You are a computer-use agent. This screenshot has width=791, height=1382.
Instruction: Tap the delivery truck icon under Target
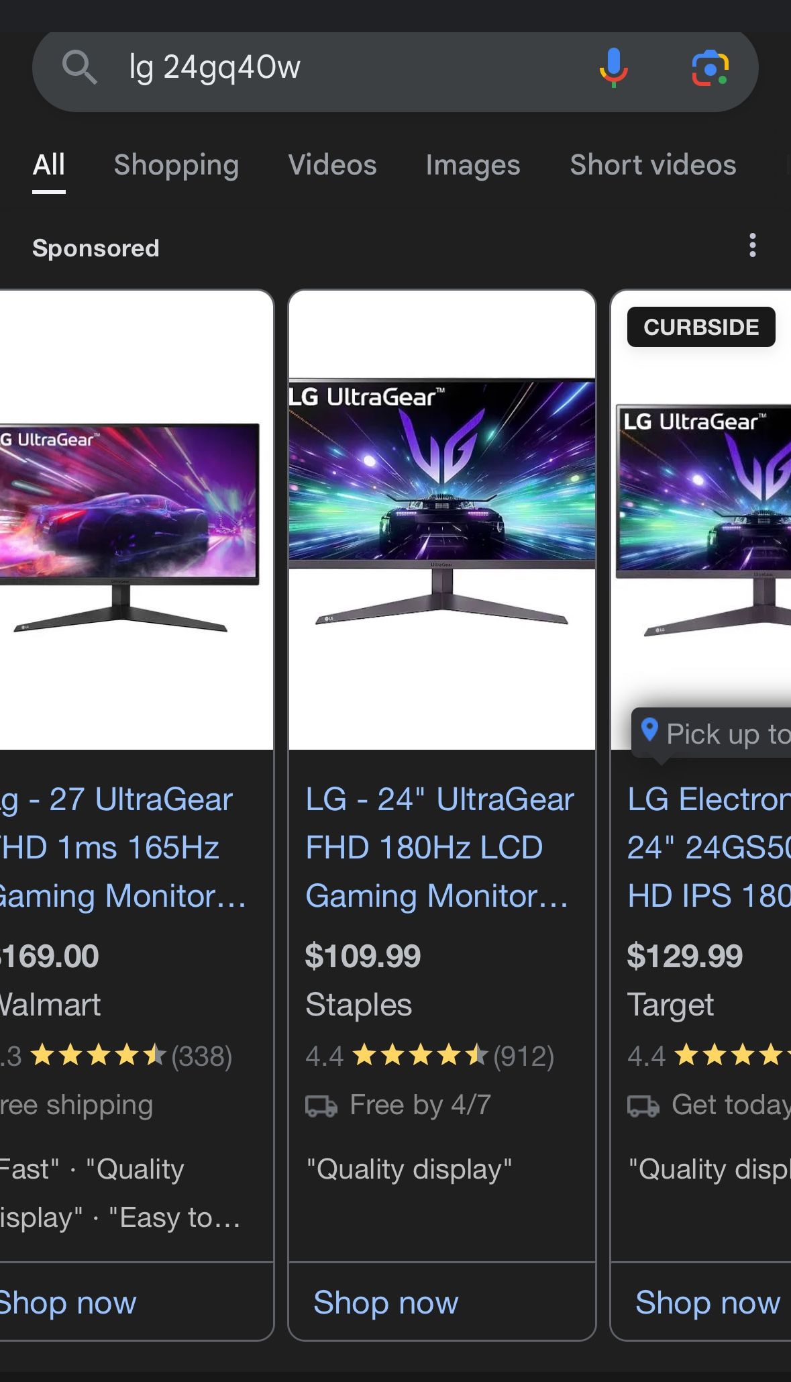[643, 1105]
